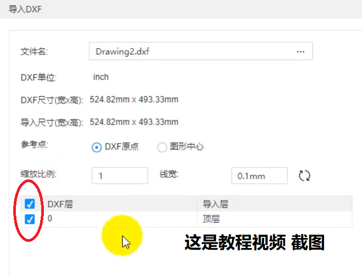Image resolution: width=362 pixels, height=275 pixels.
Task: Click the 缩放比例 input showing 1
Action: (119, 176)
